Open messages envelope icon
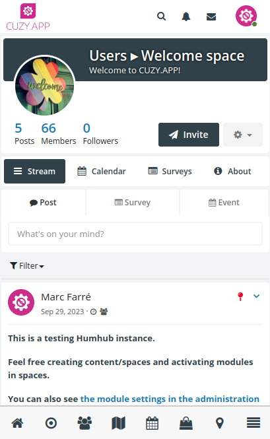Image resolution: width=270 pixels, height=439 pixels. pos(211,17)
